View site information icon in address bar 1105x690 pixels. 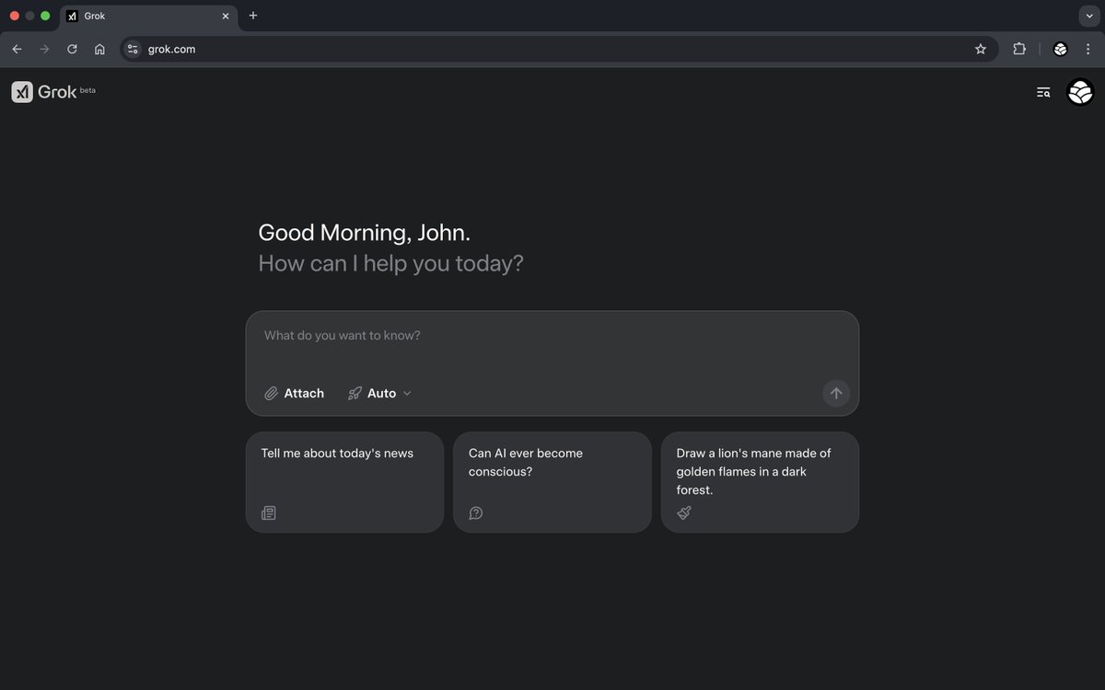[133, 49]
